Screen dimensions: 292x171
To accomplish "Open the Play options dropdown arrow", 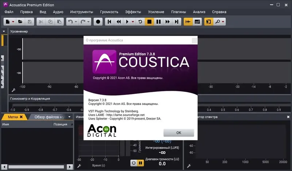I will click(133, 22).
